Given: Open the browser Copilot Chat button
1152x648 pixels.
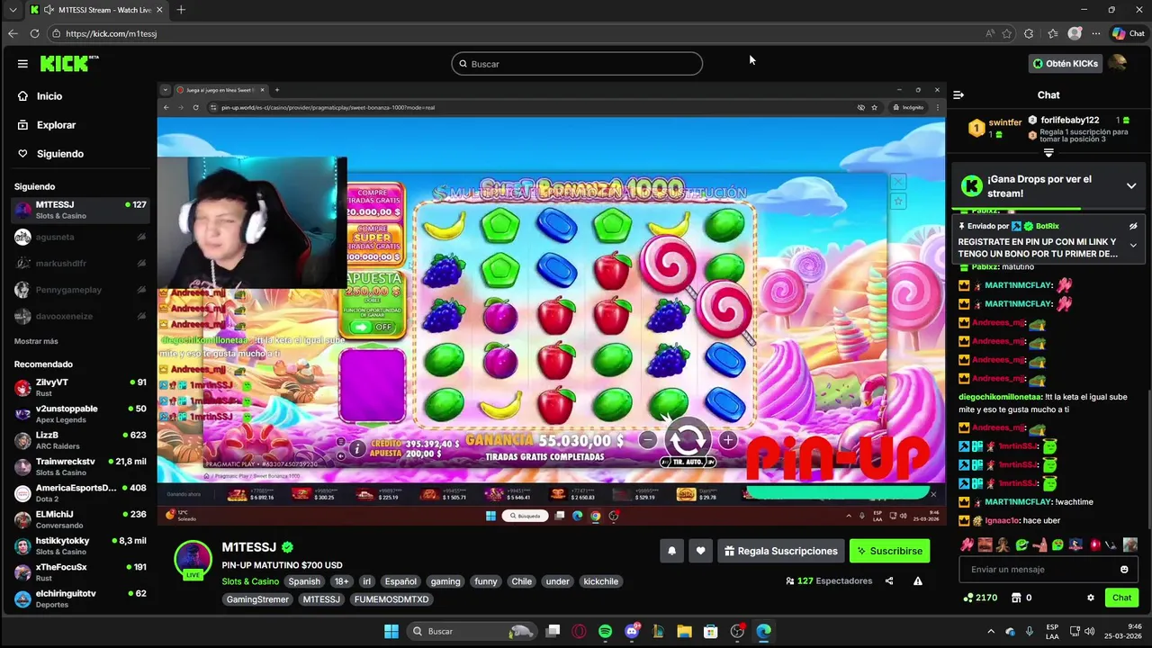Looking at the screenshot, I should pos(1129,33).
